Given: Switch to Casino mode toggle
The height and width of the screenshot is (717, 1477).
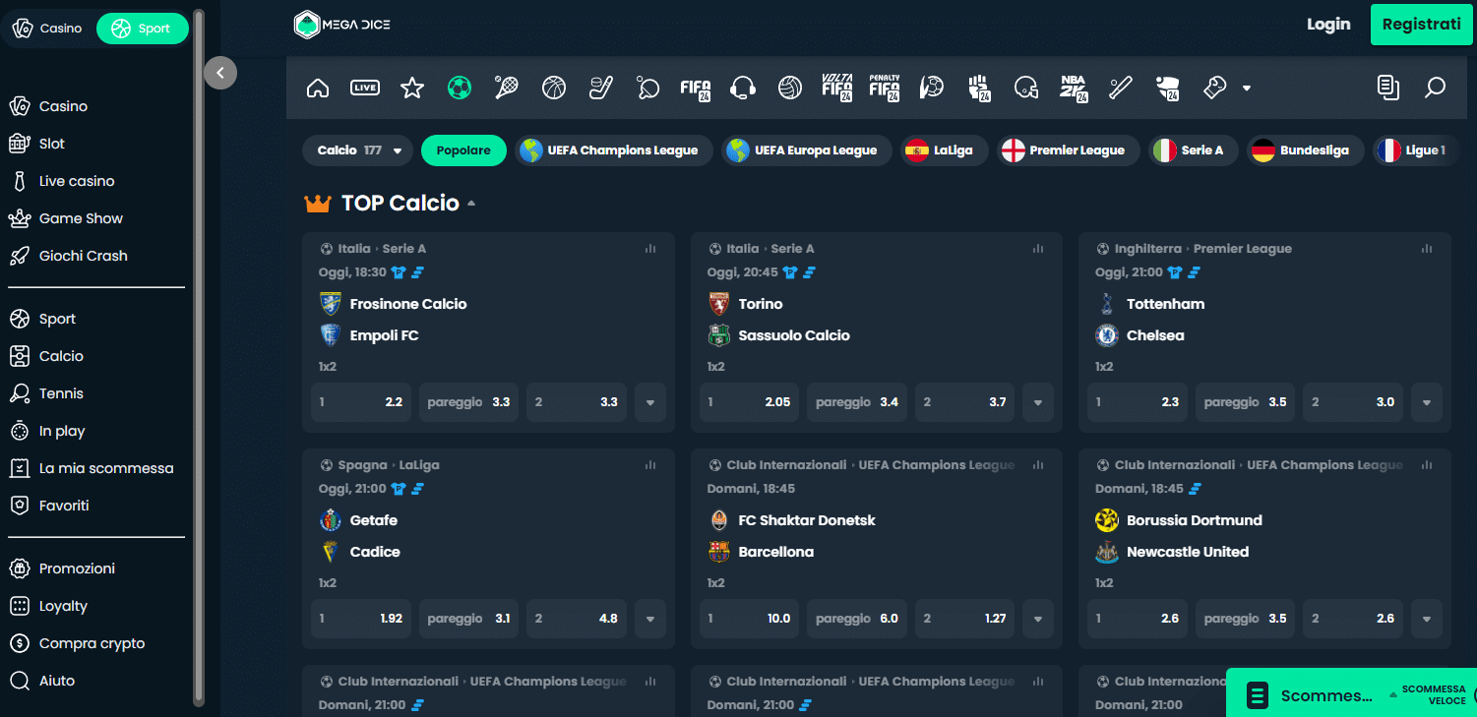Looking at the screenshot, I should (48, 29).
